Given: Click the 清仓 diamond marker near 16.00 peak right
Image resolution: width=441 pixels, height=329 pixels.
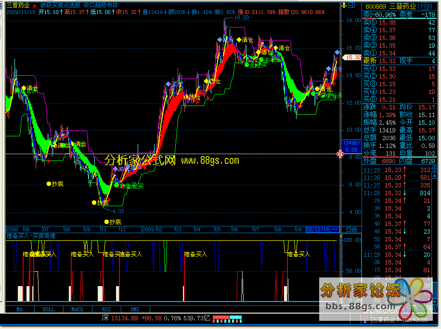Looking at the screenshot, I should (276, 48).
